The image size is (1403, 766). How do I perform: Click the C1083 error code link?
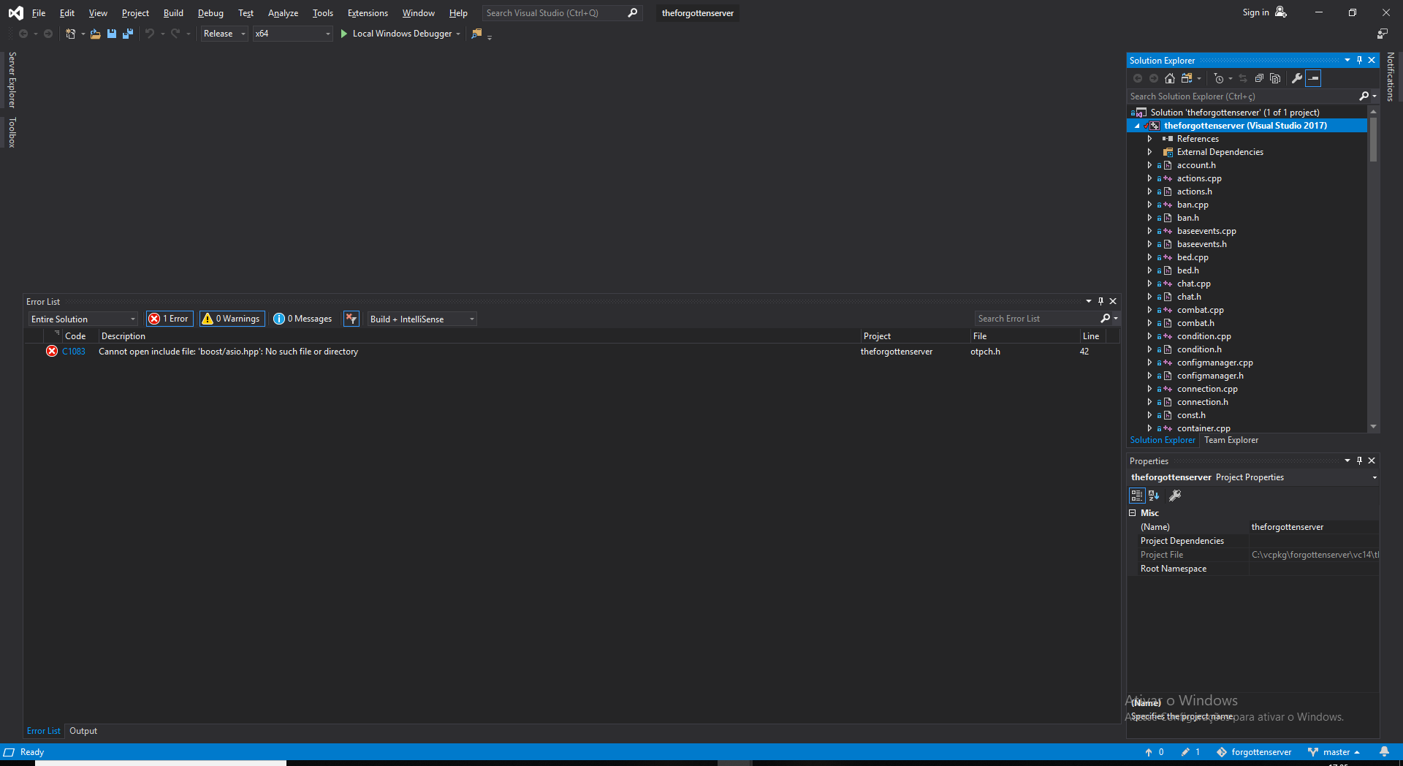[74, 352]
